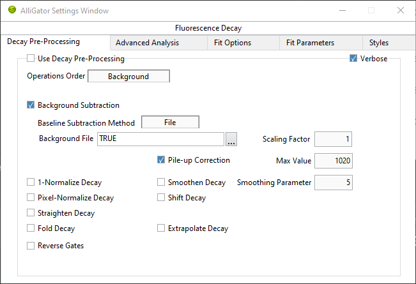Close the AlliGator Settings Window
Image resolution: width=416 pixels, height=284 pixels.
tap(401, 11)
